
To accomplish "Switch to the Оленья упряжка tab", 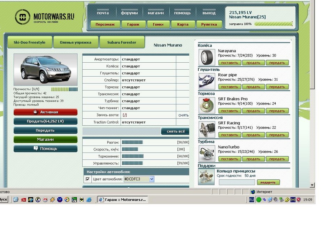I will click(75, 42).
